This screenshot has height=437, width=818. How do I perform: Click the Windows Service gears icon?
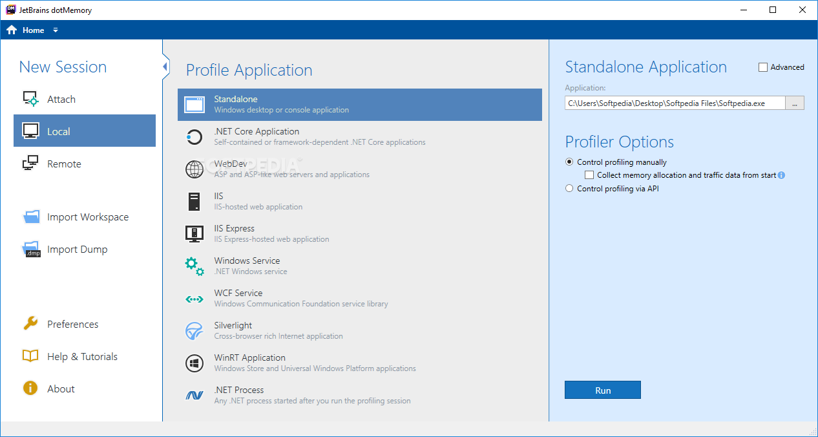194,266
